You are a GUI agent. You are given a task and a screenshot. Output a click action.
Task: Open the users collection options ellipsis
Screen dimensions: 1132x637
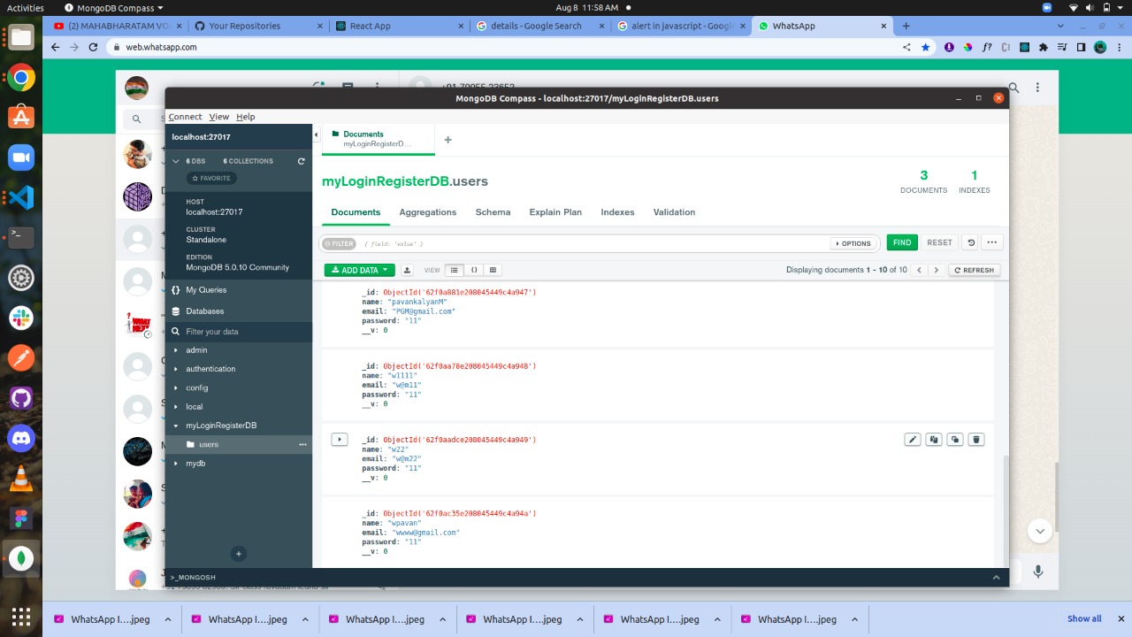click(x=302, y=444)
